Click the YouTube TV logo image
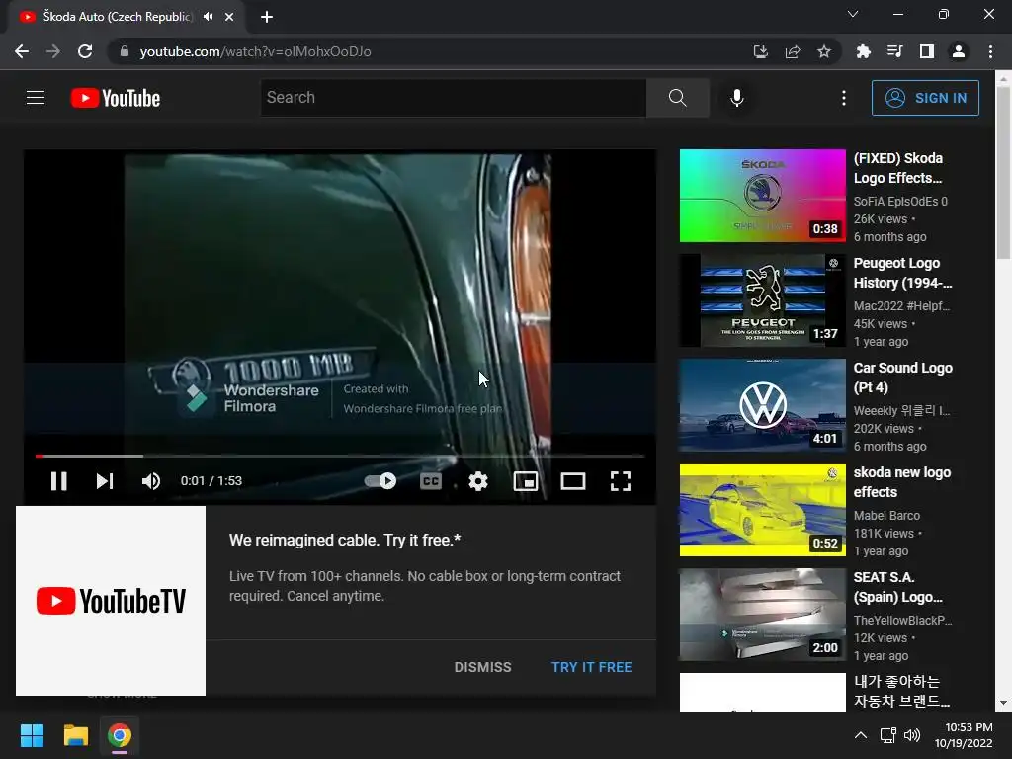Viewport: 1012px width, 759px height. pos(111,601)
